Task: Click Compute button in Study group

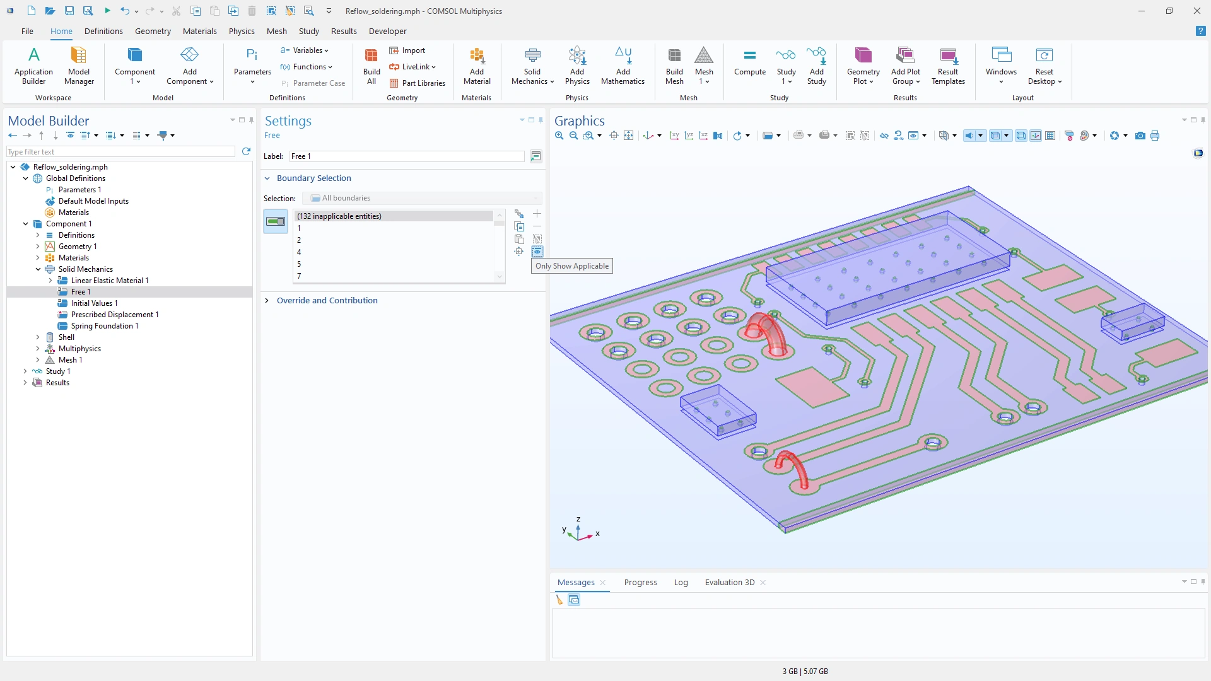Action: pyautogui.click(x=749, y=62)
